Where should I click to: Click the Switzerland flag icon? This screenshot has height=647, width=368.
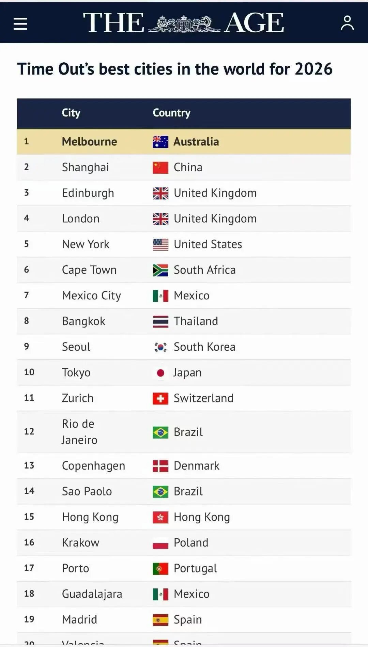(160, 398)
